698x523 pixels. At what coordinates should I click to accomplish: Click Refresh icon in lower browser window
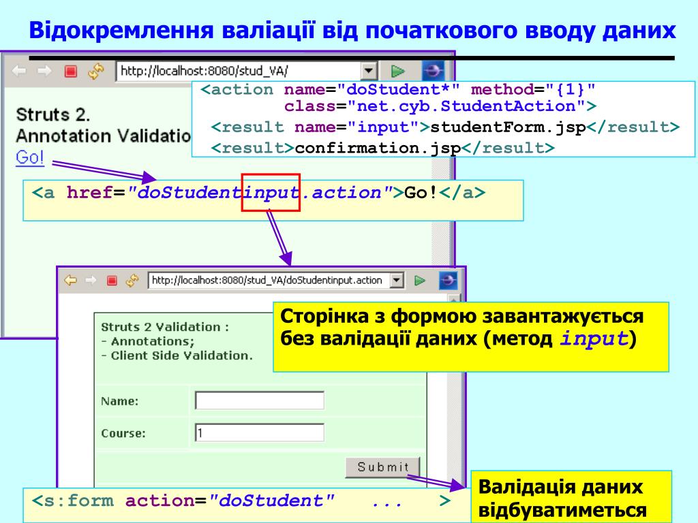(132, 280)
